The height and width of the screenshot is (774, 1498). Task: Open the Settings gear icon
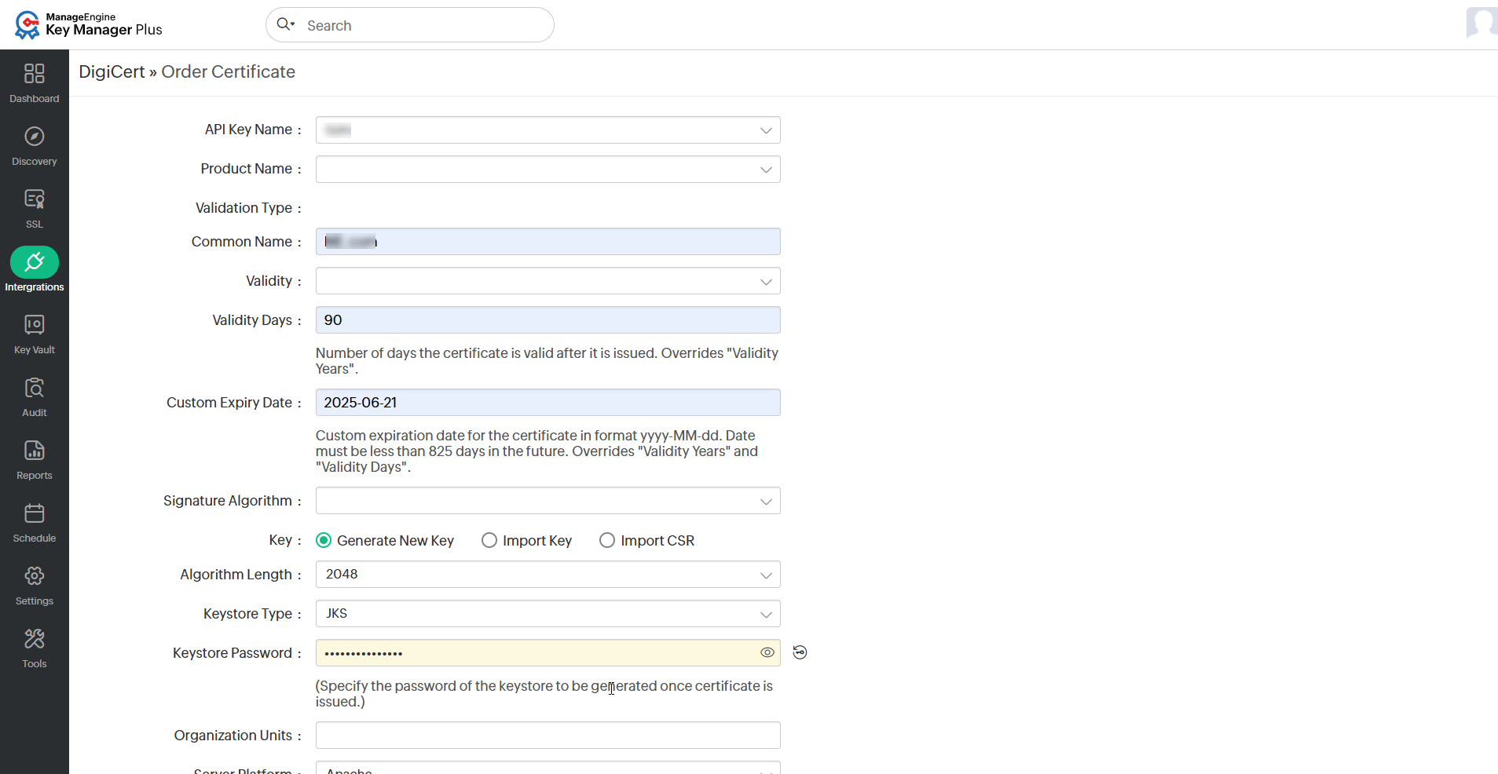35,576
